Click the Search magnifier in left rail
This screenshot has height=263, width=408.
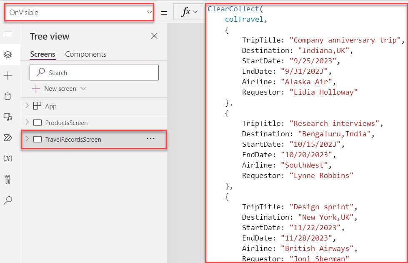point(8,200)
